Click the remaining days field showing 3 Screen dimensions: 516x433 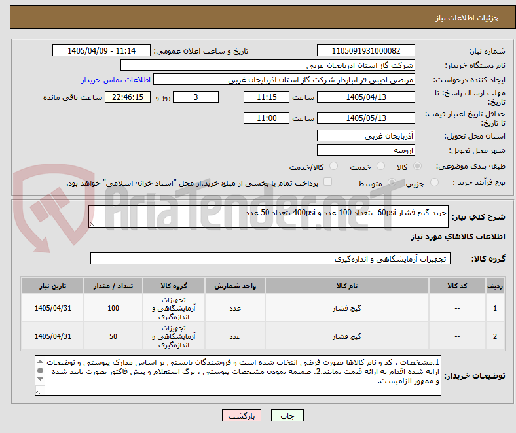click(x=196, y=97)
